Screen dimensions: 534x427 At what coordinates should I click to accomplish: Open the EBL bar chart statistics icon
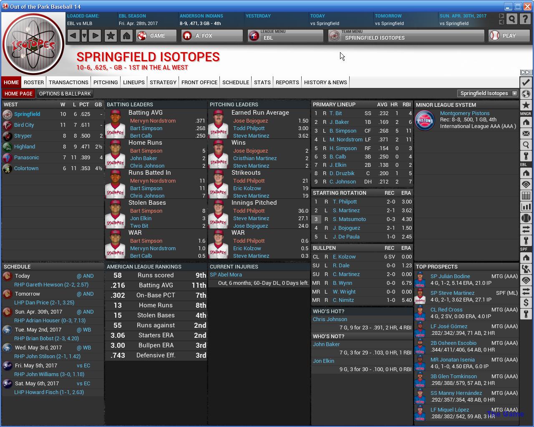(x=526, y=207)
